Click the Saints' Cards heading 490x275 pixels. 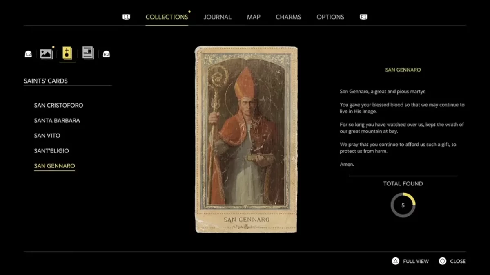point(46,81)
